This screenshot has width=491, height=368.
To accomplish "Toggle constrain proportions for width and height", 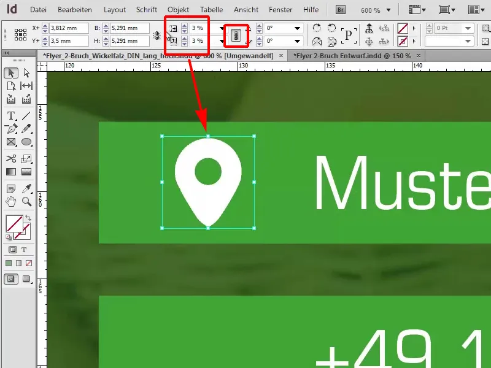I will (x=157, y=35).
